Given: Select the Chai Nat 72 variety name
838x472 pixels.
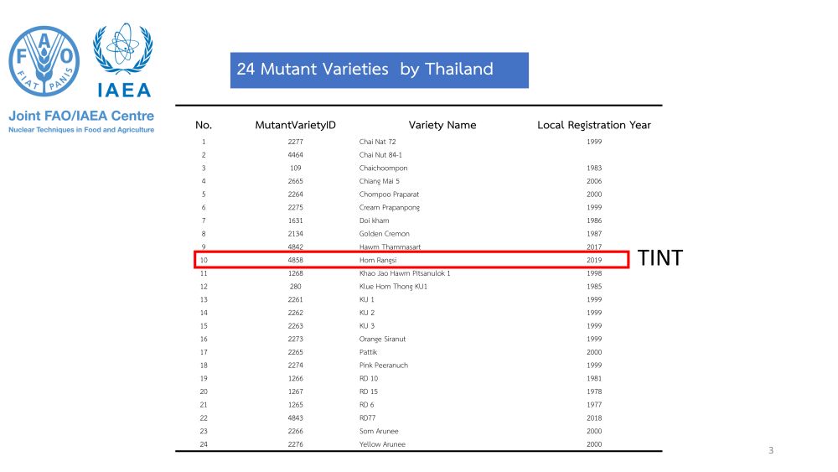Looking at the screenshot, I should (378, 142).
